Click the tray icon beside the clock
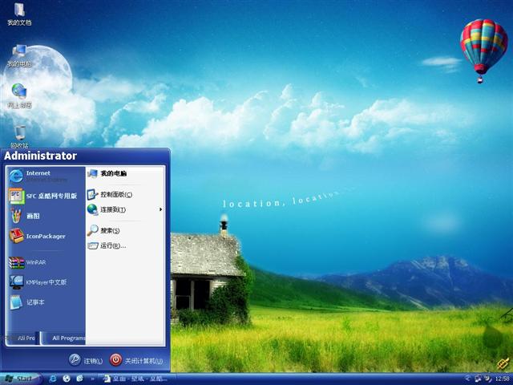This screenshot has width=513, height=385. pyautogui.click(x=488, y=379)
